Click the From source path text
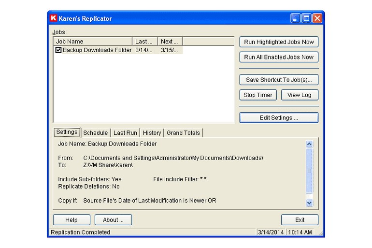Viewport: 372px width, 248px height. pos(173,158)
